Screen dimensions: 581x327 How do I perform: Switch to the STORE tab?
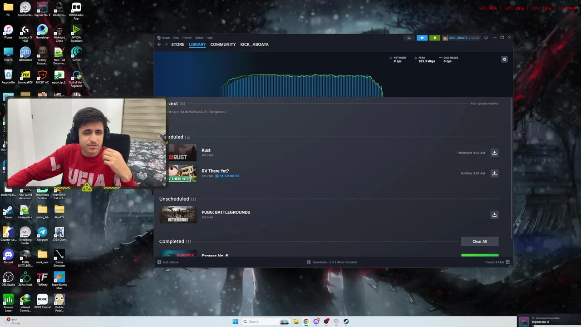[177, 45]
